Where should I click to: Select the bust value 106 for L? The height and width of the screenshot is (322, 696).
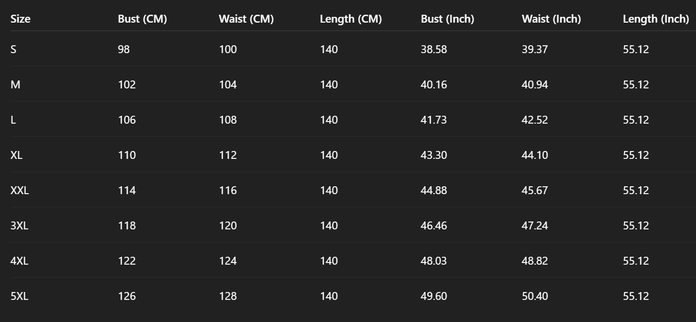tap(127, 120)
